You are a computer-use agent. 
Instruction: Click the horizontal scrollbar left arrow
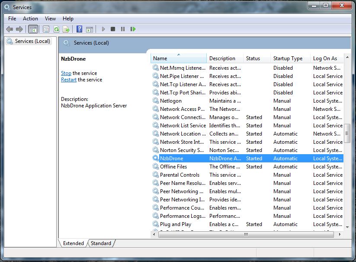pos(154,234)
